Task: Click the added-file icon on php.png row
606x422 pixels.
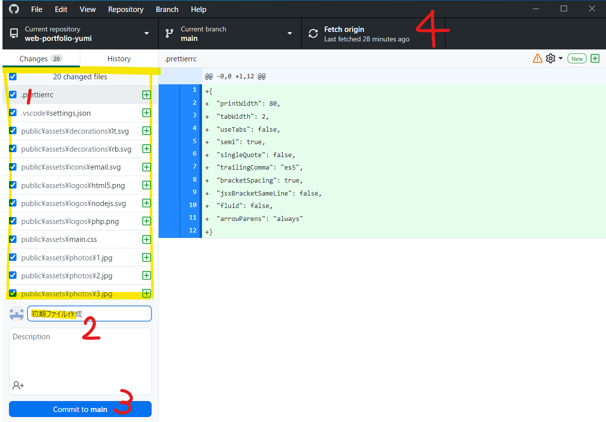Action: click(147, 221)
